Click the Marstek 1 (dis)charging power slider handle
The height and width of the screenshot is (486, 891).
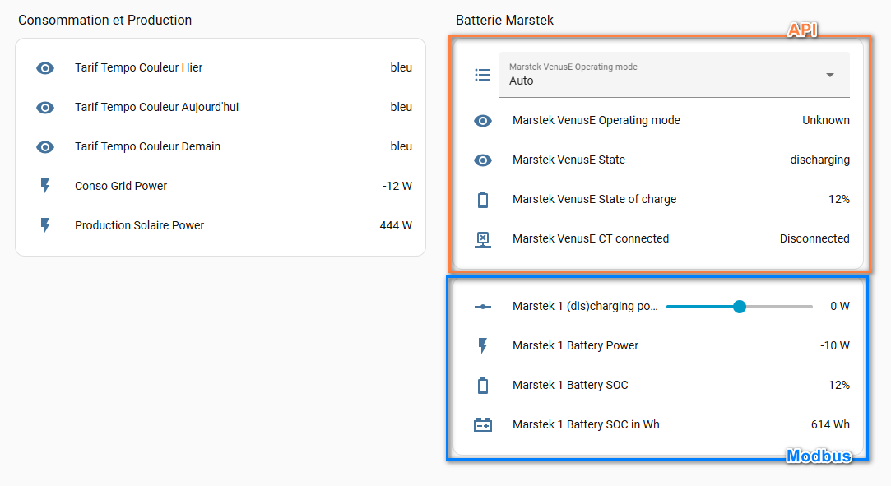tap(740, 307)
